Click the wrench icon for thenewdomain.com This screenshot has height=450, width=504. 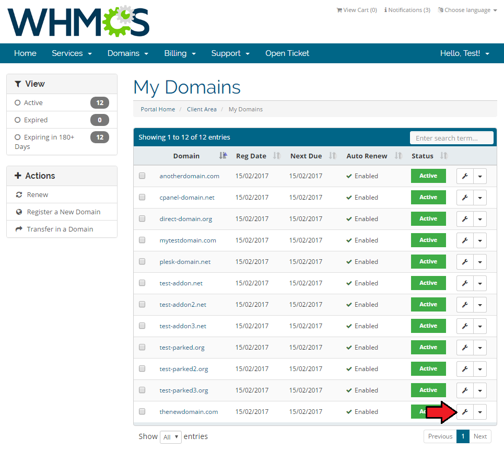[465, 412]
